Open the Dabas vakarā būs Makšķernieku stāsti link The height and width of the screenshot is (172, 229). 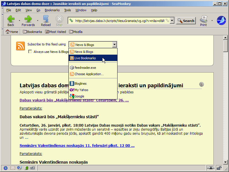(x=74, y=100)
